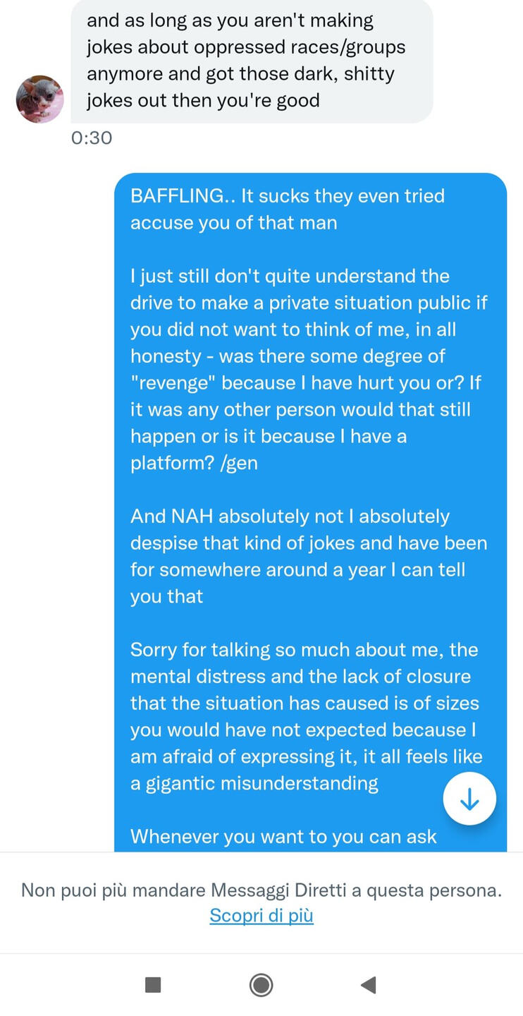Tap the "Non puoi più mandare Messaggi Diretti" notice
523x1016 pixels.
[x=261, y=890]
